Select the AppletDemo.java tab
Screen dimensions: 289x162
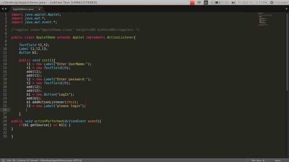click(23, 9)
